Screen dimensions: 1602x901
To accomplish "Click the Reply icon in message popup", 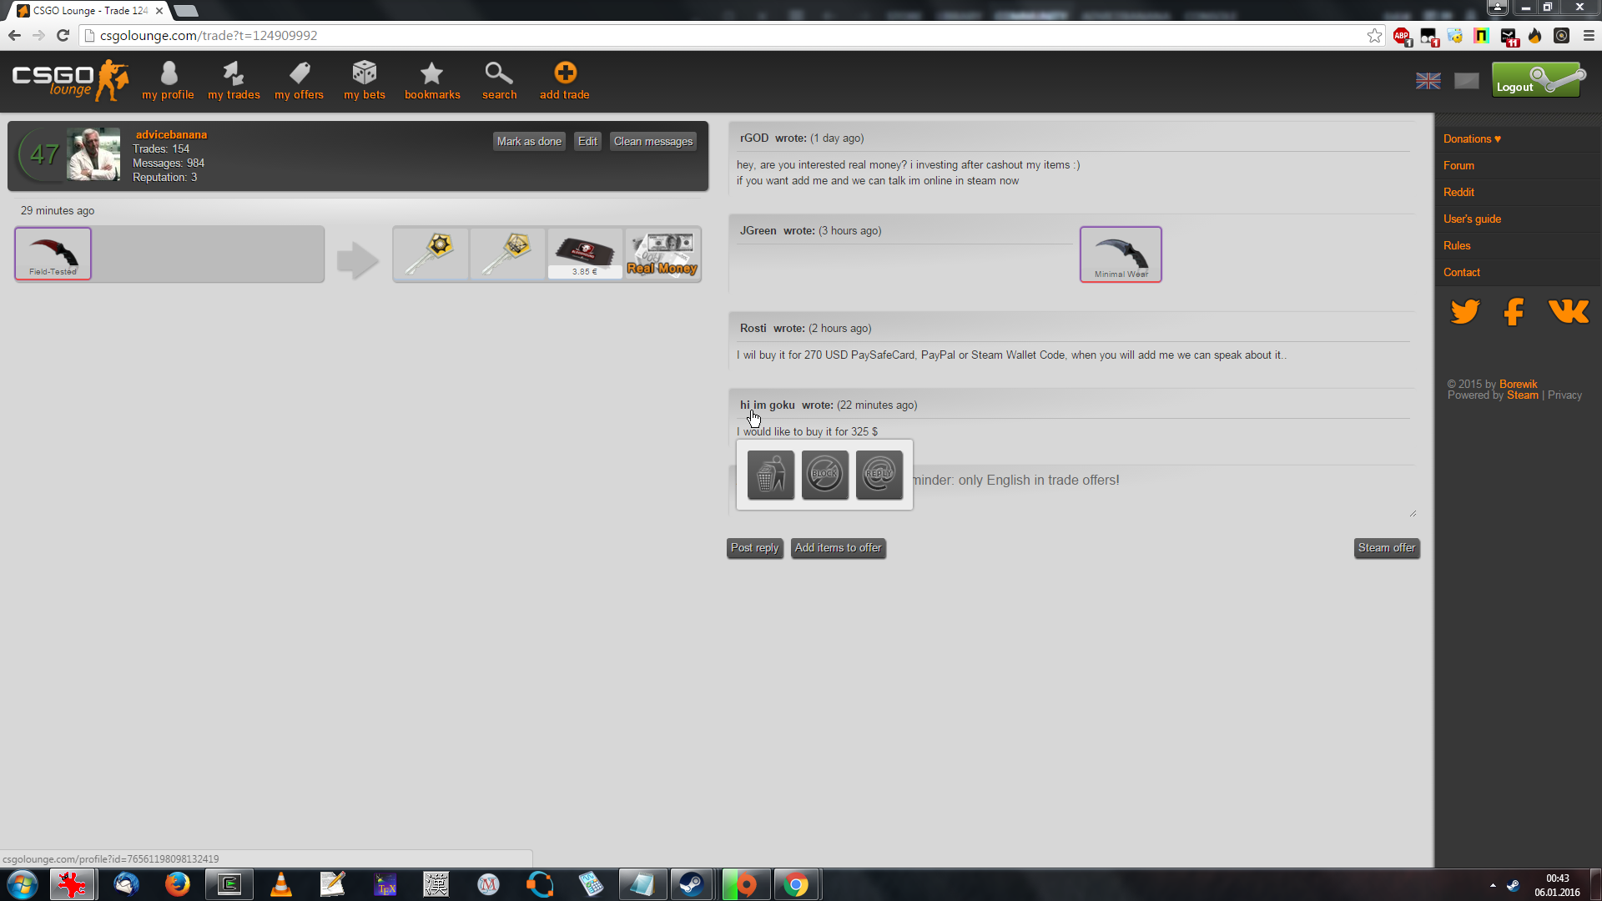I will click(x=879, y=475).
